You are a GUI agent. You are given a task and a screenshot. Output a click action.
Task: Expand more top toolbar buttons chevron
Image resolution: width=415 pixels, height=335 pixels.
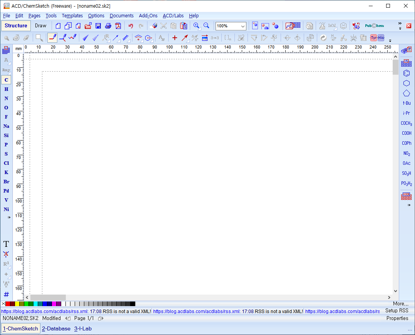(x=400, y=24)
